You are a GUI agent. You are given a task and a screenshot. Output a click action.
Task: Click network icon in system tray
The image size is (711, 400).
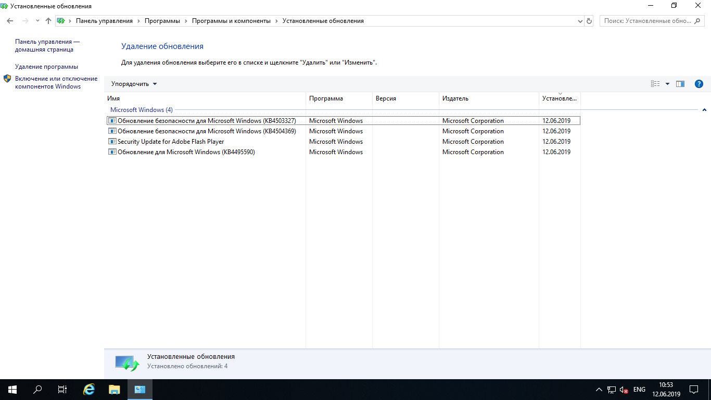point(612,390)
